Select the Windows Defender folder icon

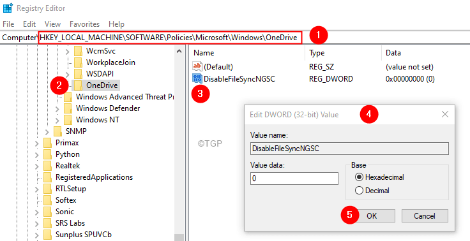(68, 108)
